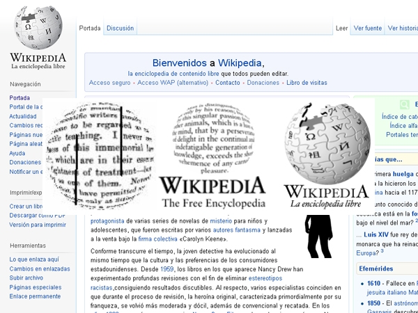Image resolution: width=418 pixels, height=313 pixels.
Task: Click the 1959 year link
Action: coord(167,269)
